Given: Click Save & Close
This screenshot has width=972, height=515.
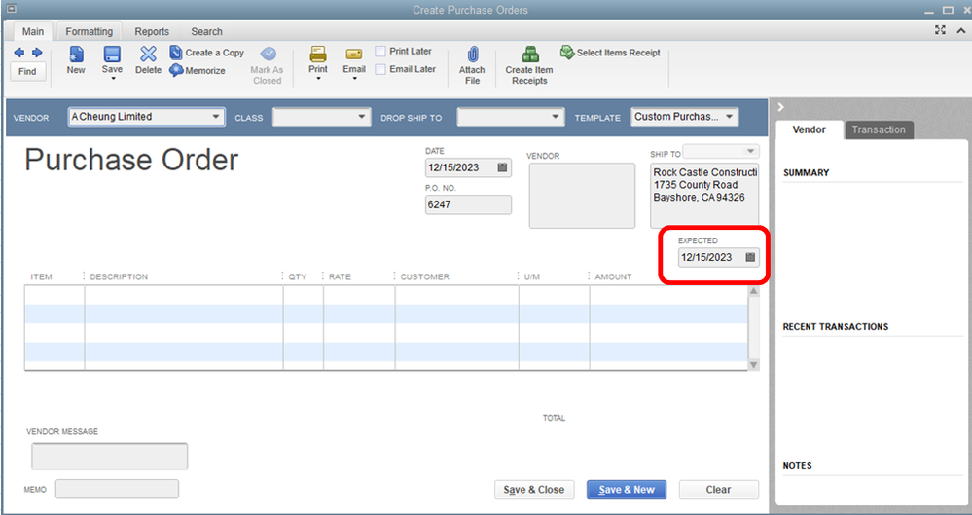Looking at the screenshot, I should pos(534,490).
